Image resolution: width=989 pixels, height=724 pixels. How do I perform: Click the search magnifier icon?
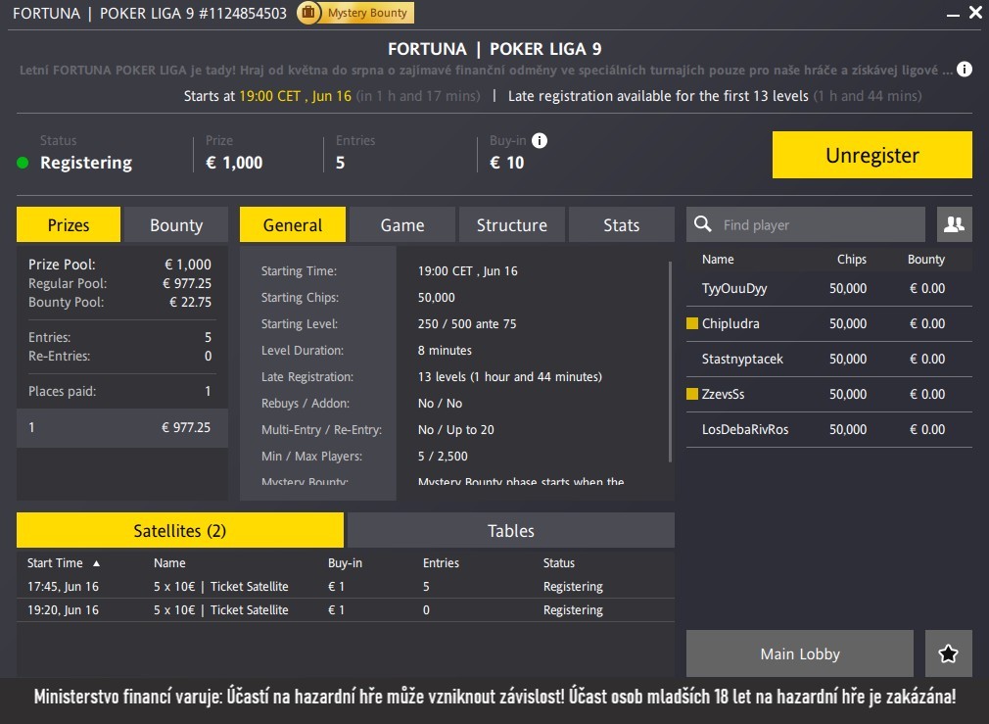(703, 224)
